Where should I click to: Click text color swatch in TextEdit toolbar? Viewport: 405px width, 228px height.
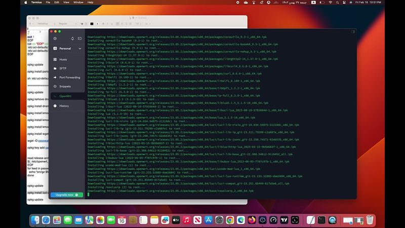tap(92, 24)
